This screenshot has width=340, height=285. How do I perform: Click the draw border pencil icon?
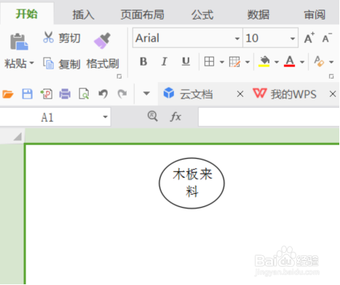pyautogui.click(x=234, y=62)
